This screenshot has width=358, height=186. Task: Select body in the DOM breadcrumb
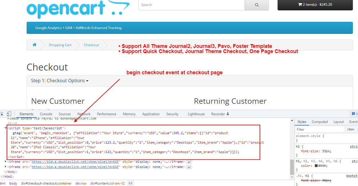13,183
